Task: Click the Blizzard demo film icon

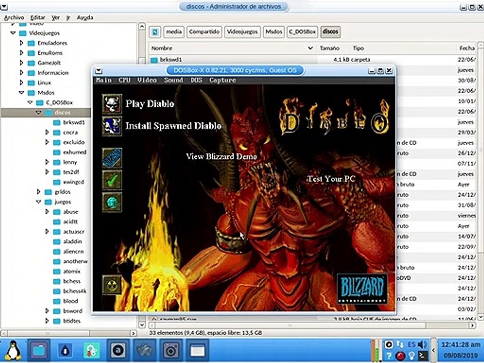Action: (x=112, y=158)
